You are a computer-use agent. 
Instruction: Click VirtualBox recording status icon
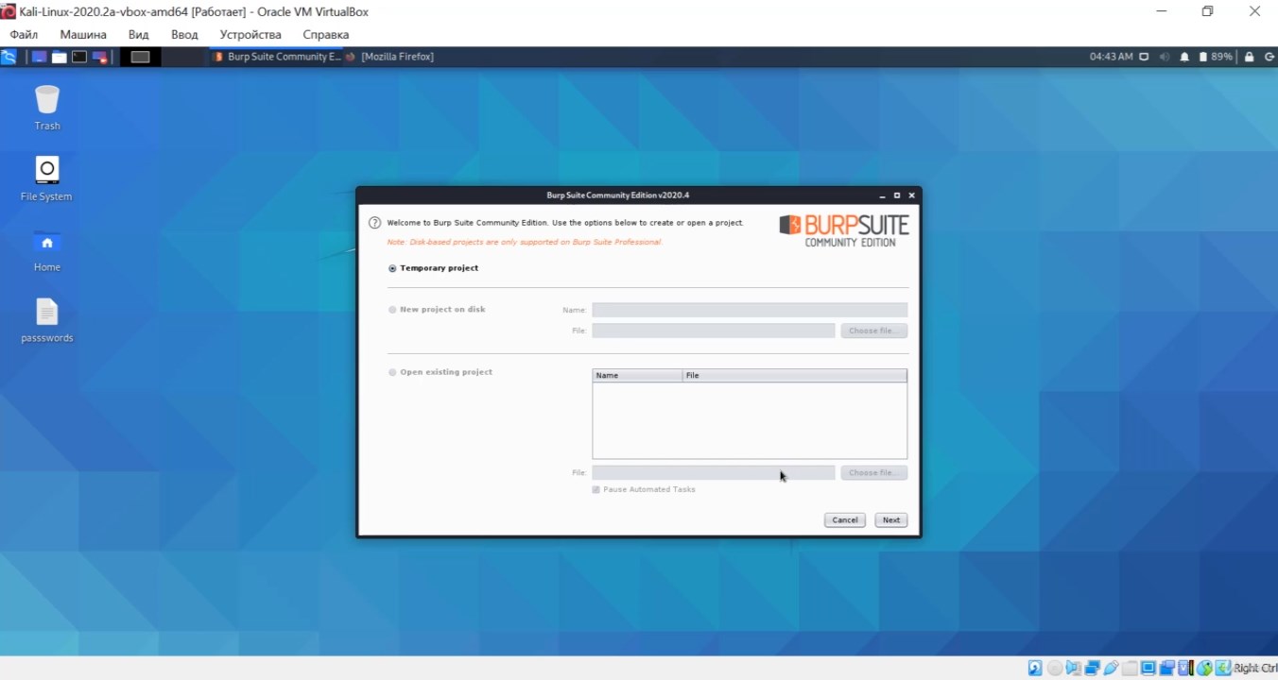[x=1166, y=669]
